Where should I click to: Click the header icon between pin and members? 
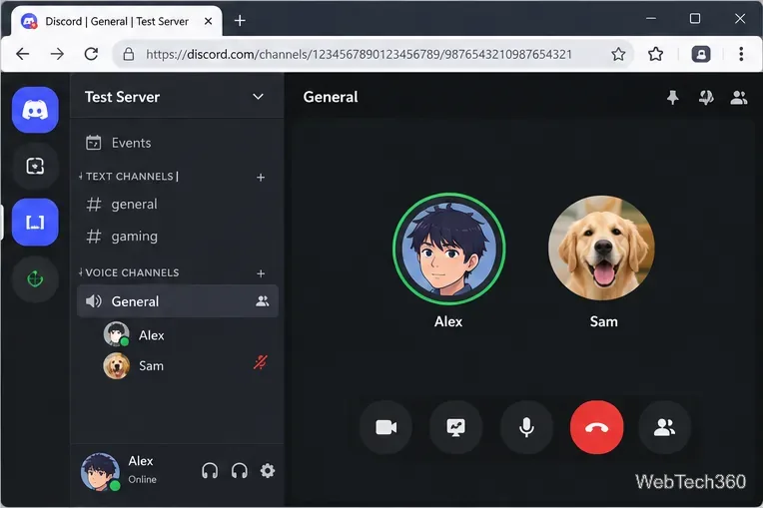point(706,97)
